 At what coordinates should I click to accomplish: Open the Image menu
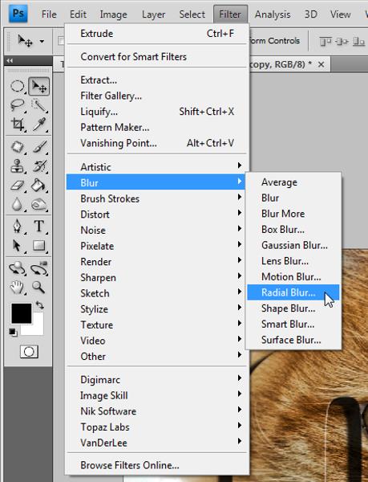pos(113,14)
